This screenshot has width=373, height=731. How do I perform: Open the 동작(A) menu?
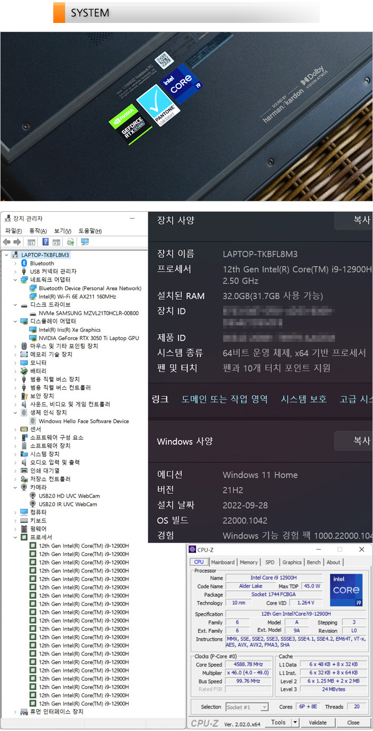pos(38,231)
